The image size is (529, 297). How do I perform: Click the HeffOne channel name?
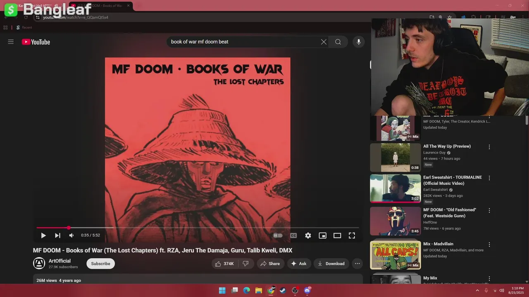click(x=430, y=222)
